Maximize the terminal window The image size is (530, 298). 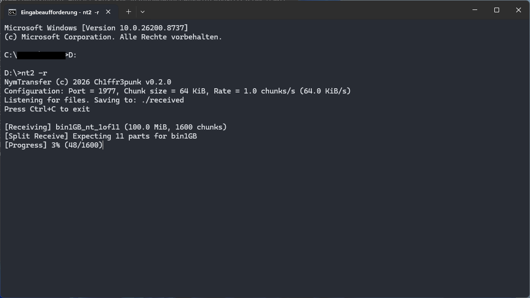pyautogui.click(x=497, y=10)
